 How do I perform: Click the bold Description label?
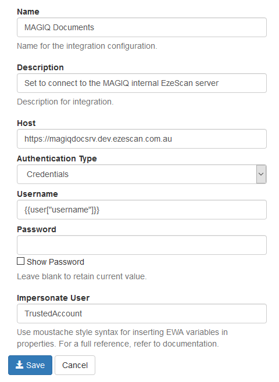click(x=40, y=67)
